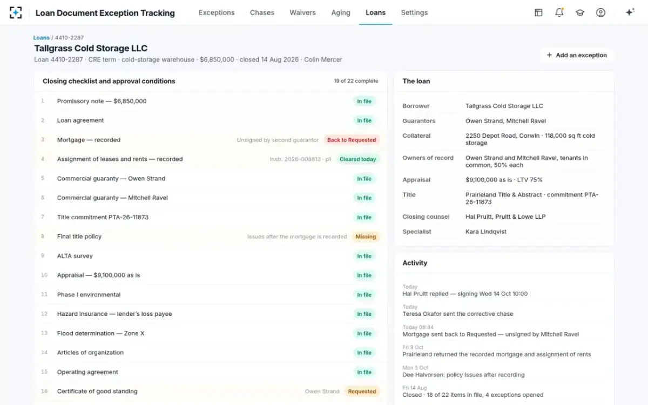Select appraisal value '$9,100,000 as is · LTV 75%'
This screenshot has width=648, height=405.
[x=504, y=180]
